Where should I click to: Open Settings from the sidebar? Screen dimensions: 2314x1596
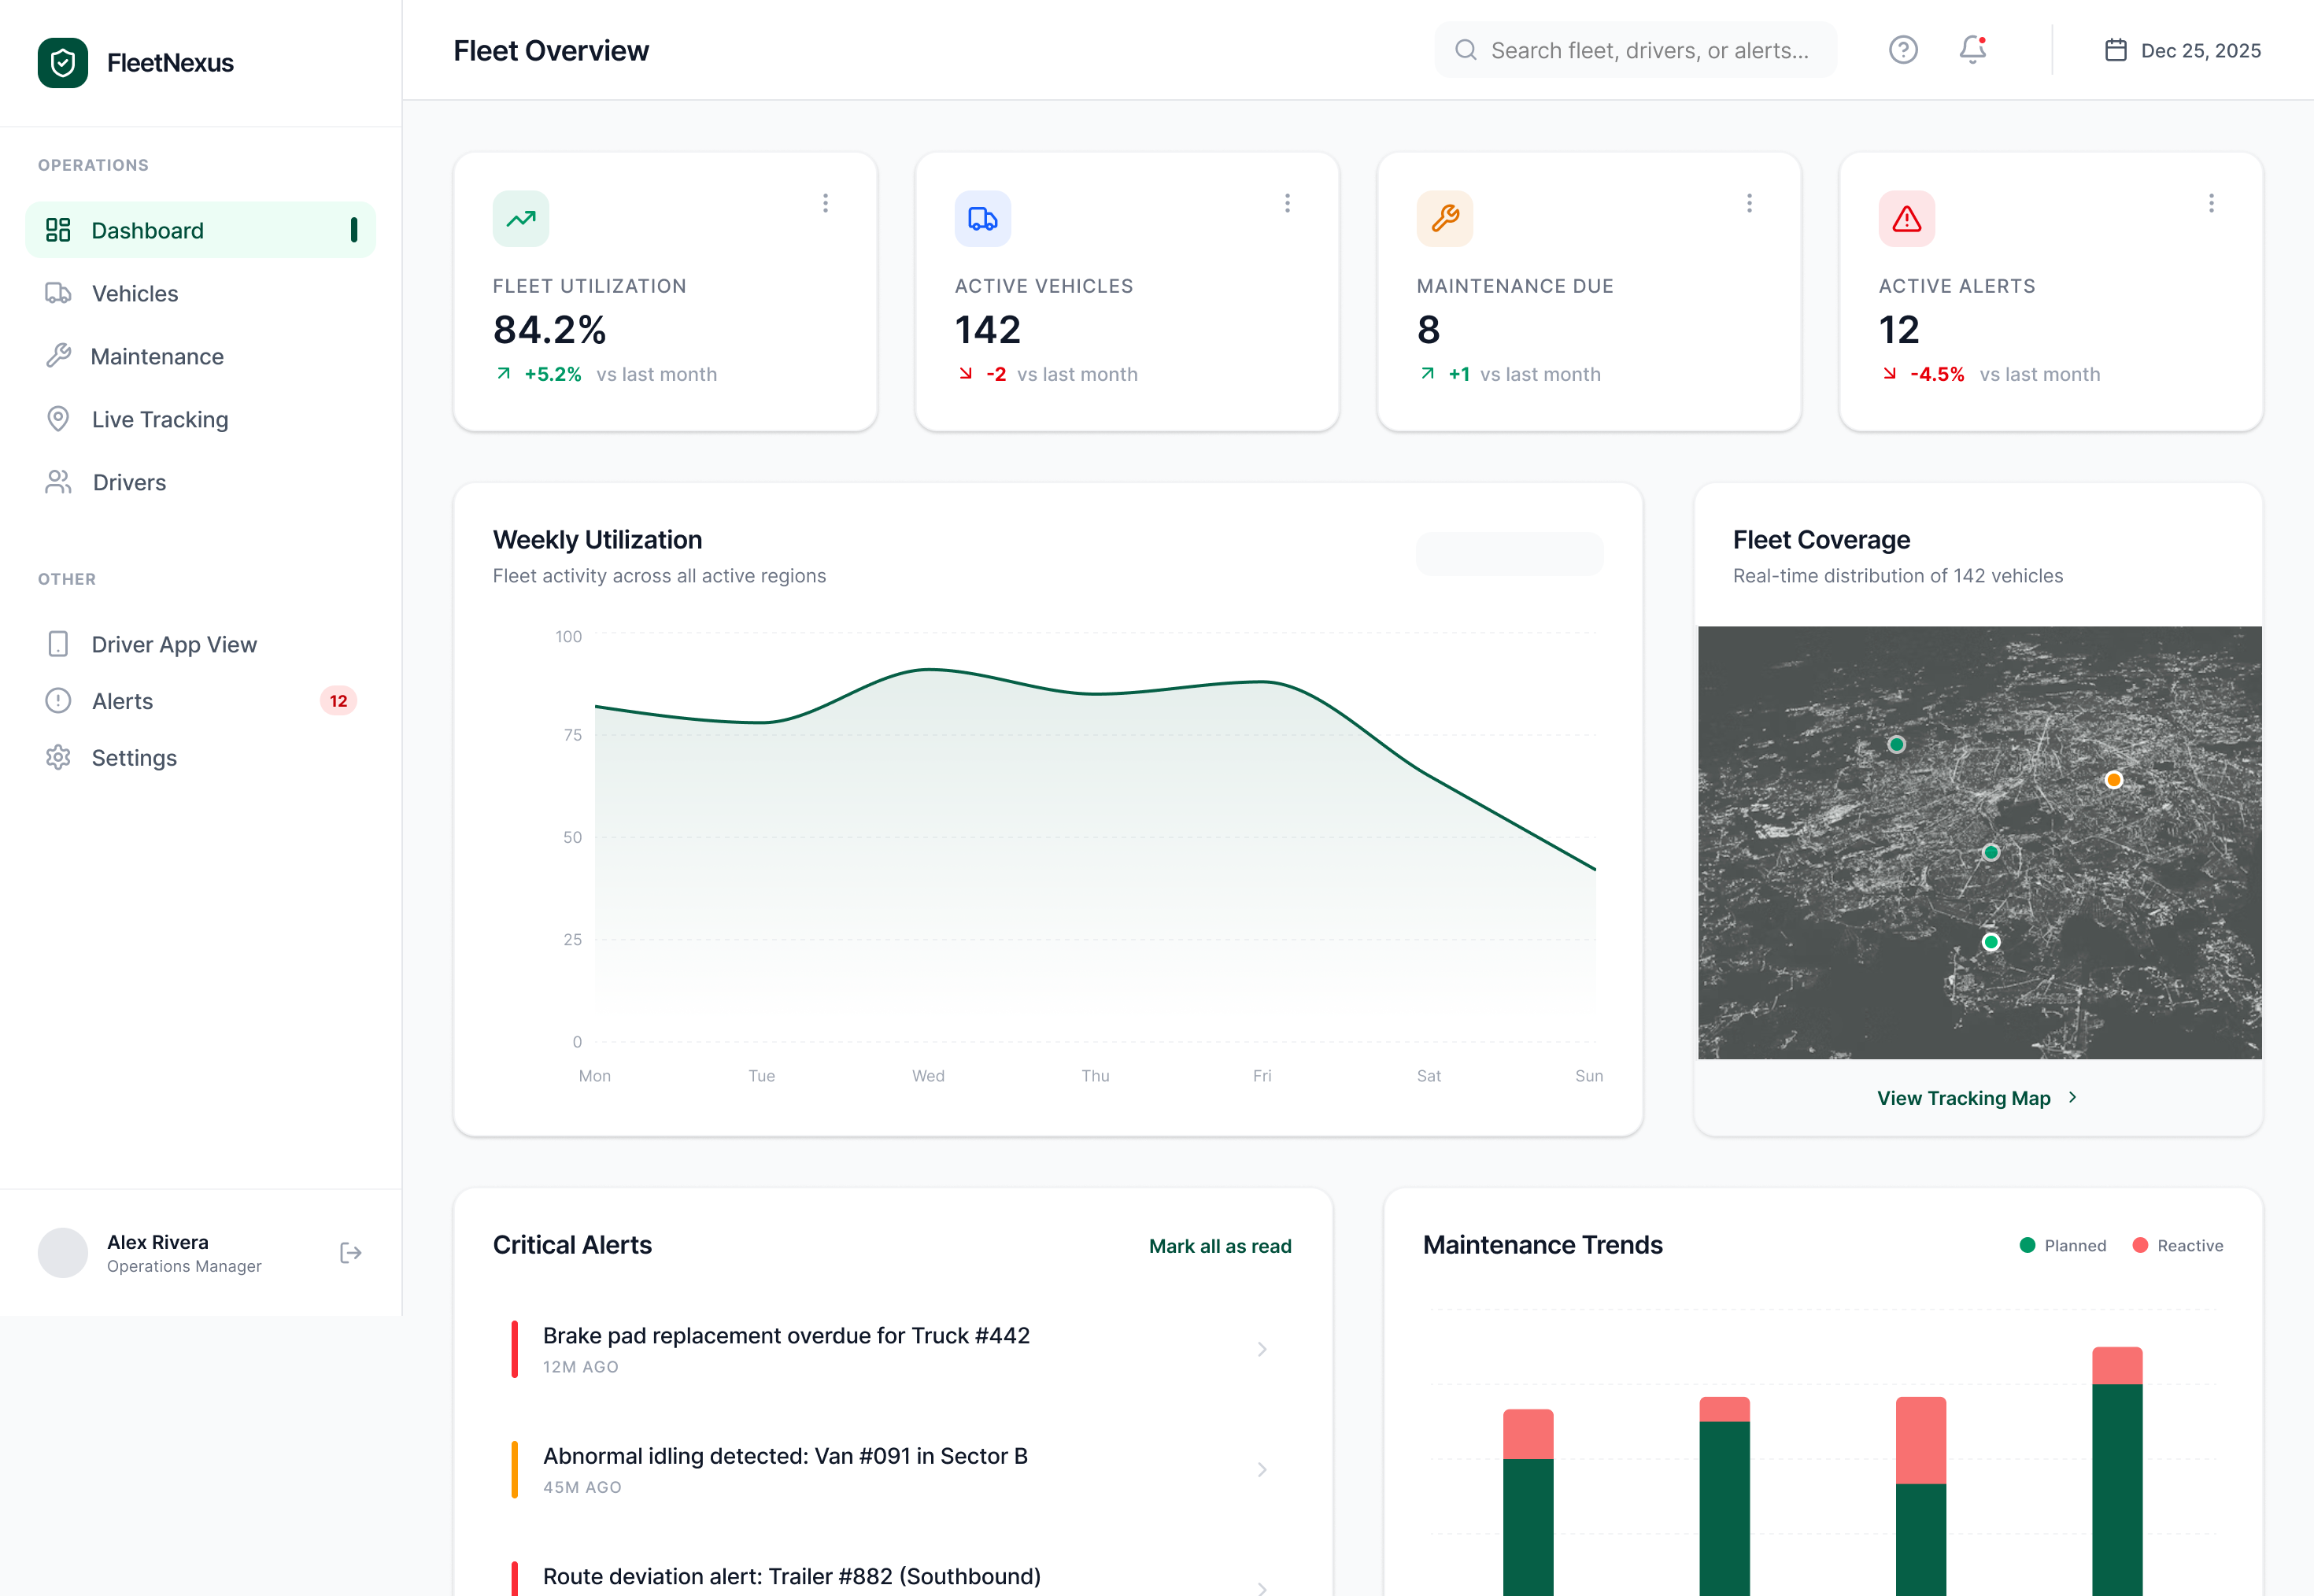(x=133, y=757)
